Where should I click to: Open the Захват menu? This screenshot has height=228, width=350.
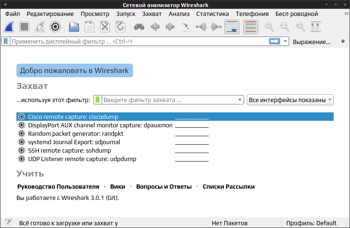[152, 14]
